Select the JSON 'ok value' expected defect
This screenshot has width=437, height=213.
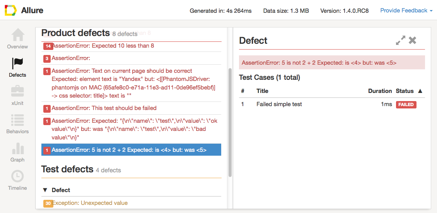point(131,129)
